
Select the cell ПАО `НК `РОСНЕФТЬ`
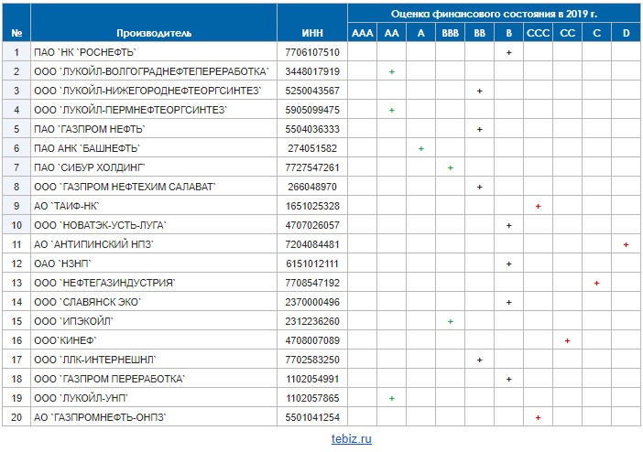coord(154,52)
